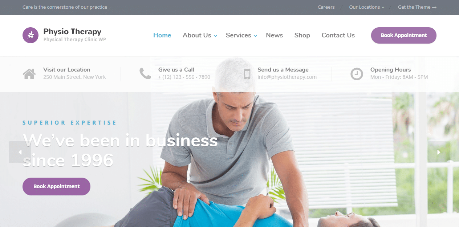Image resolution: width=459 pixels, height=239 pixels.
Task: Click the phone handset icon
Action: (145, 73)
